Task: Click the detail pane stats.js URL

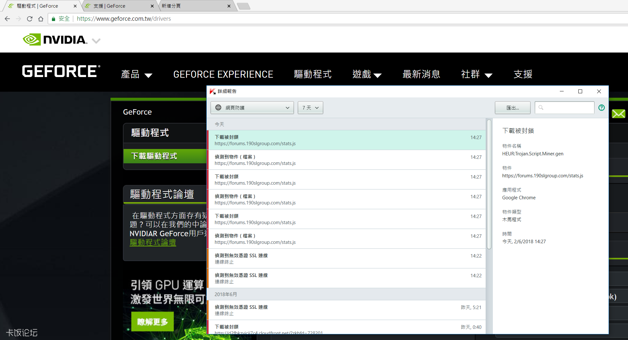Action: [x=543, y=176]
